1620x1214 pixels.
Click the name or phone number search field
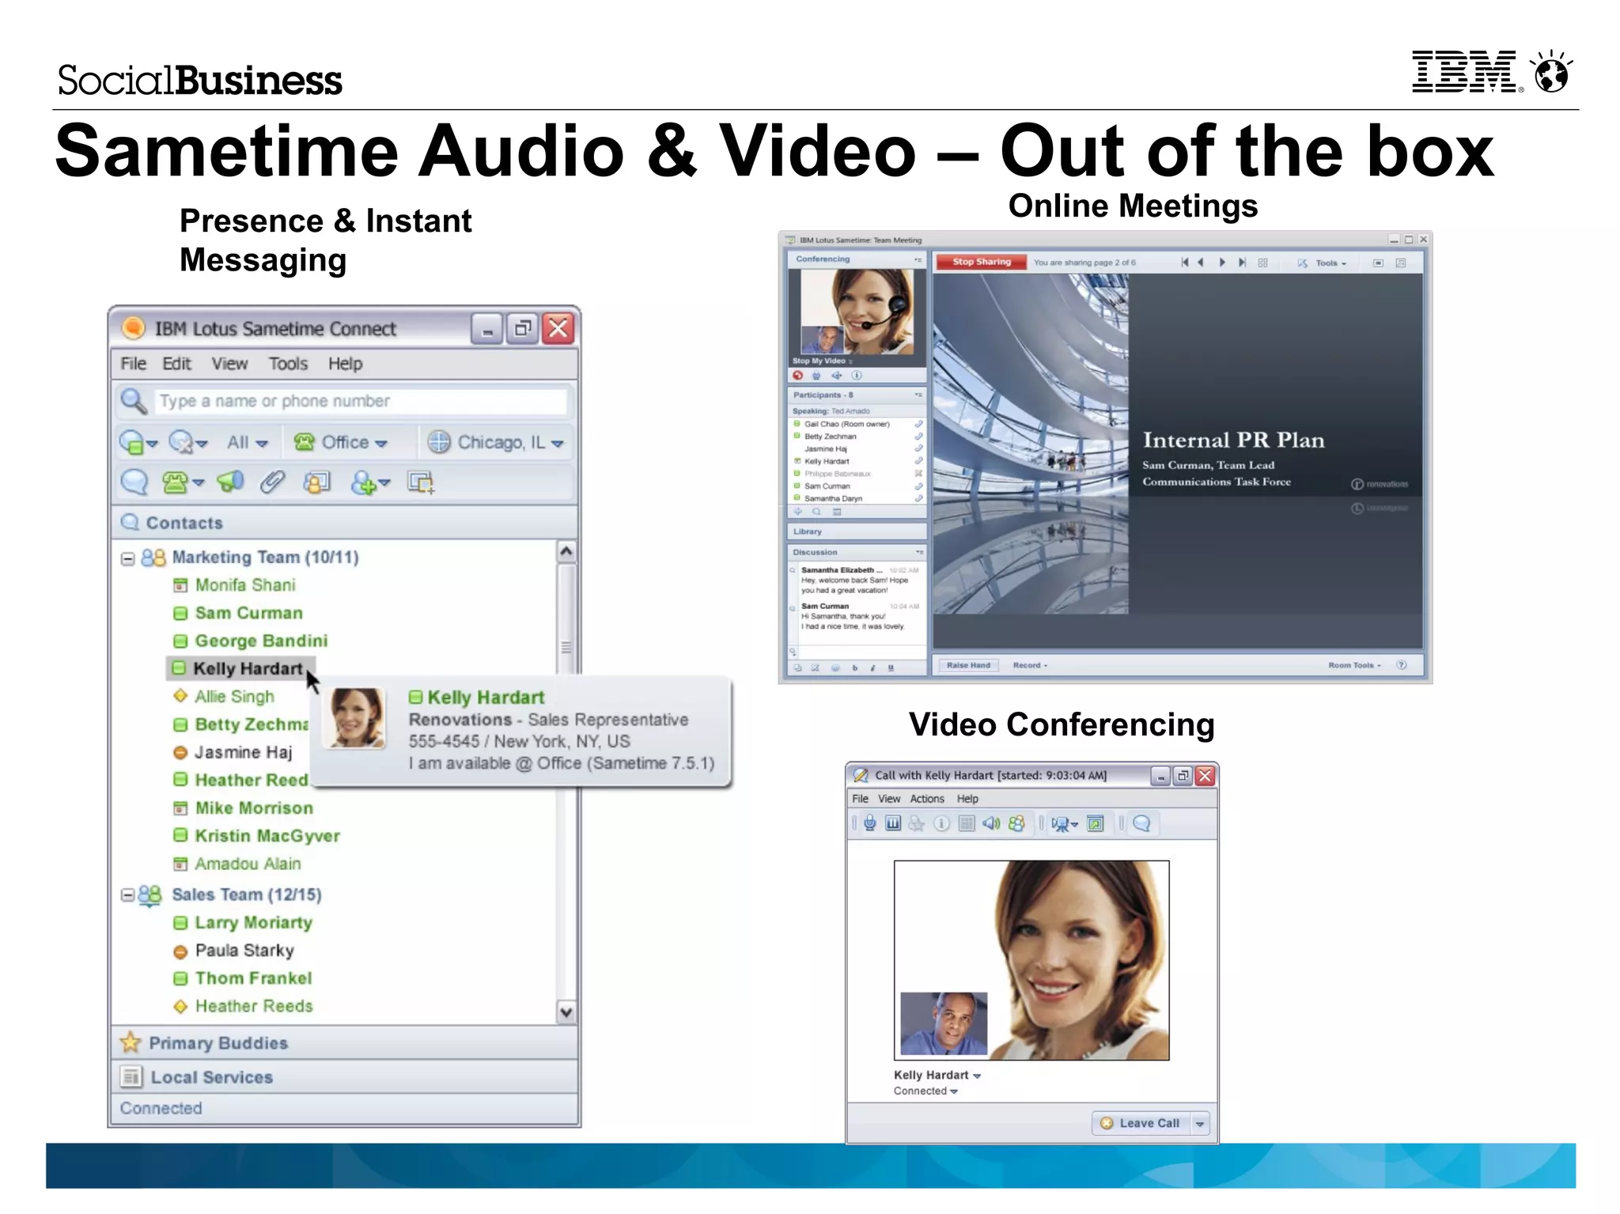click(x=361, y=401)
